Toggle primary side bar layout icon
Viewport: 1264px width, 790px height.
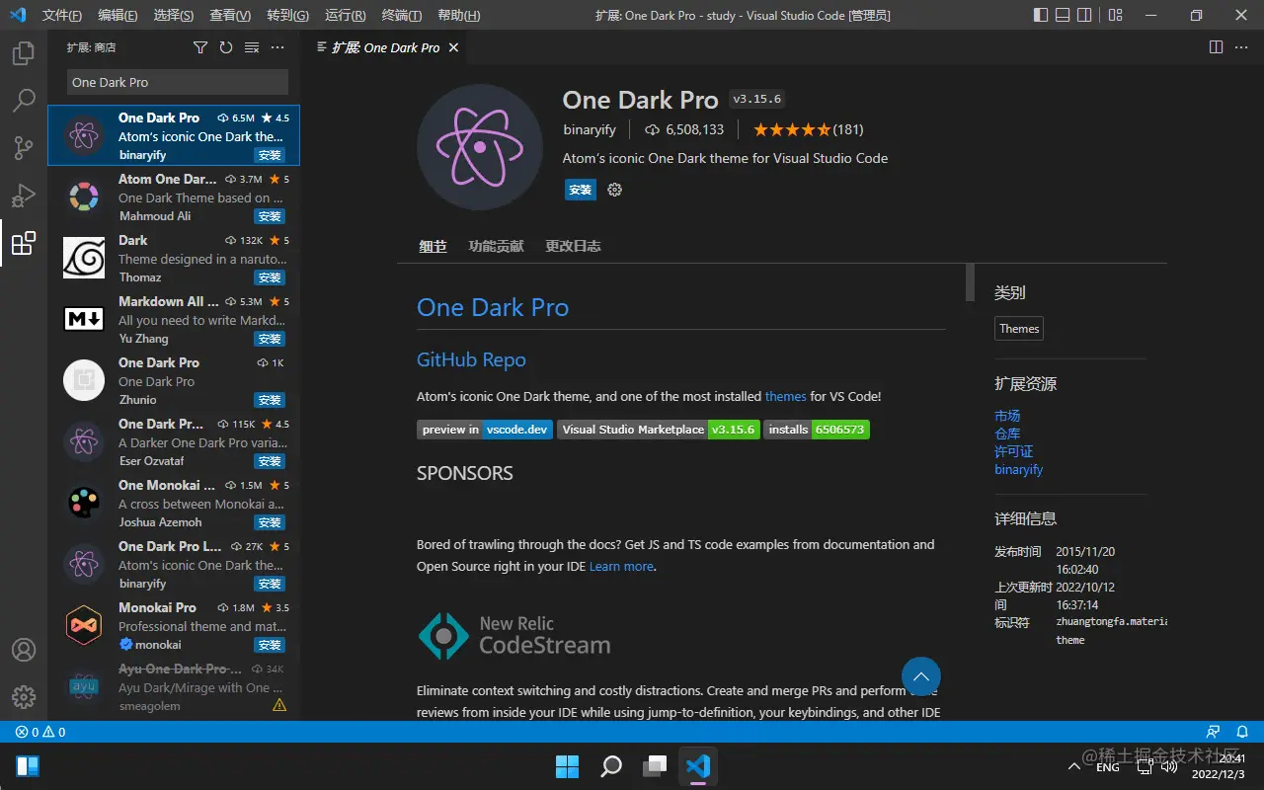[x=1041, y=15]
